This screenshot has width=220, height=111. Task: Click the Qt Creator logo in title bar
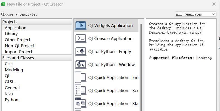(x=3, y=4)
